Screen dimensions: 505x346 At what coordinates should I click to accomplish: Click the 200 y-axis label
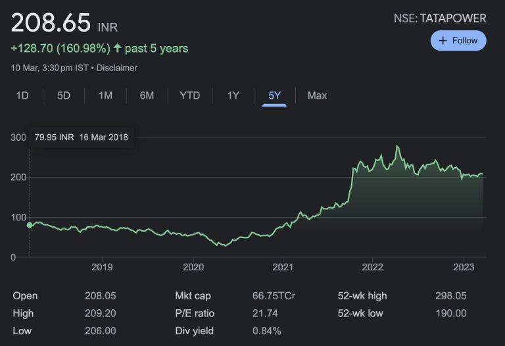(18, 177)
